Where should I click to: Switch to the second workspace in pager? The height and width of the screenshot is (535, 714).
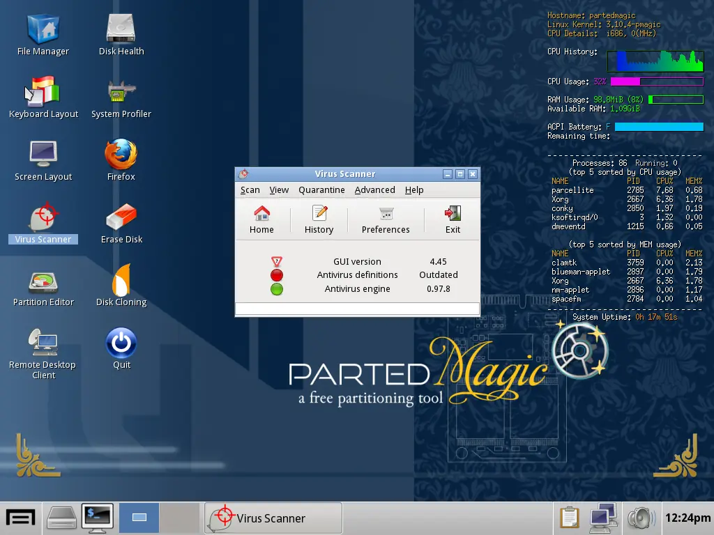pos(179,518)
